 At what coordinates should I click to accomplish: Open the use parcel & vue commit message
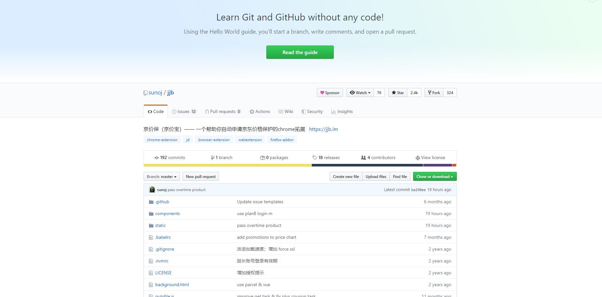pos(254,285)
